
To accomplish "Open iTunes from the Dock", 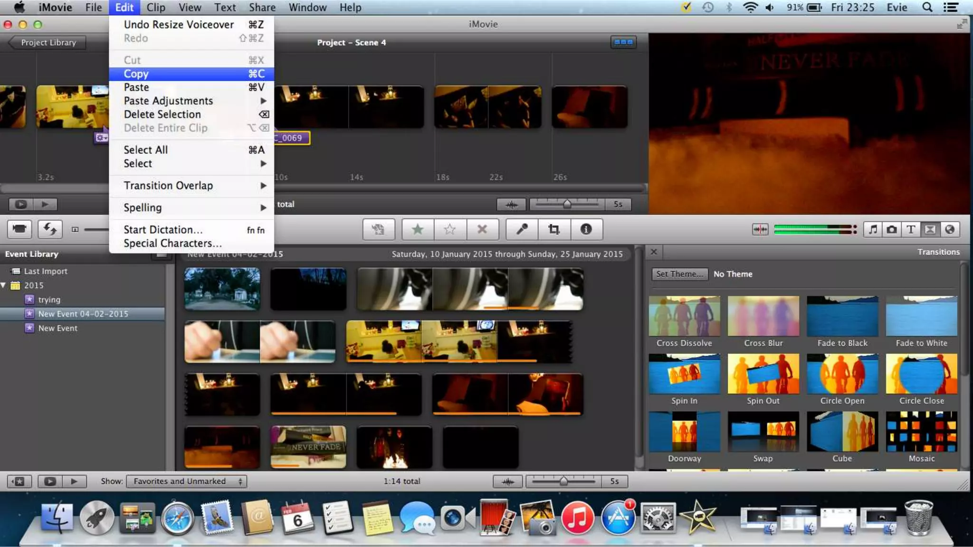I will [577, 518].
